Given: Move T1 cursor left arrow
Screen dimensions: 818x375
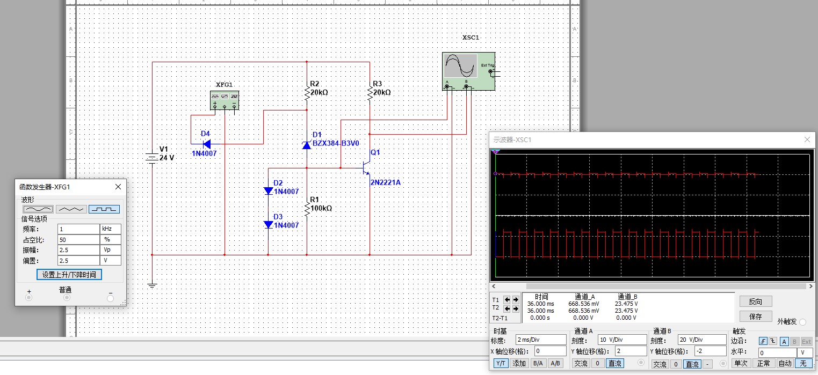Looking at the screenshot, I should pos(508,299).
